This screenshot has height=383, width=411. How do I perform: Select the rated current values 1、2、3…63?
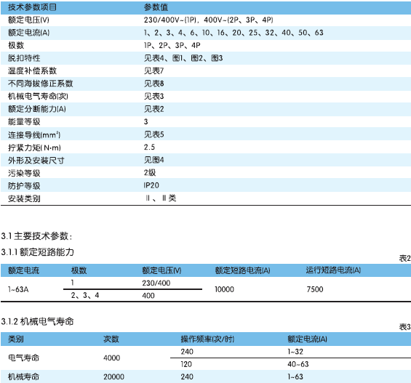pos(234,33)
